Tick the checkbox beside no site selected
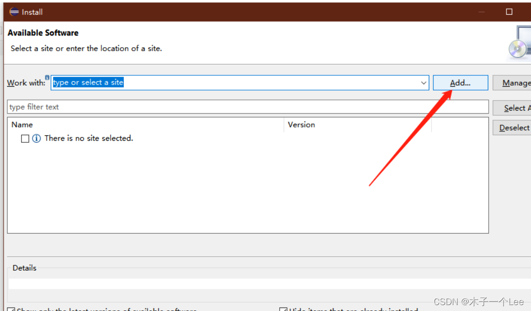Viewport: 531px width, 311px height. [x=25, y=139]
